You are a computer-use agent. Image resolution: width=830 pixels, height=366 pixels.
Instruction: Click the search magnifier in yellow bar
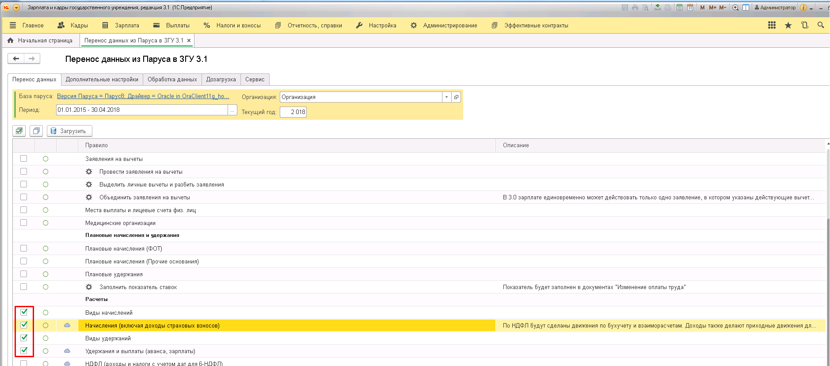pyautogui.click(x=820, y=25)
